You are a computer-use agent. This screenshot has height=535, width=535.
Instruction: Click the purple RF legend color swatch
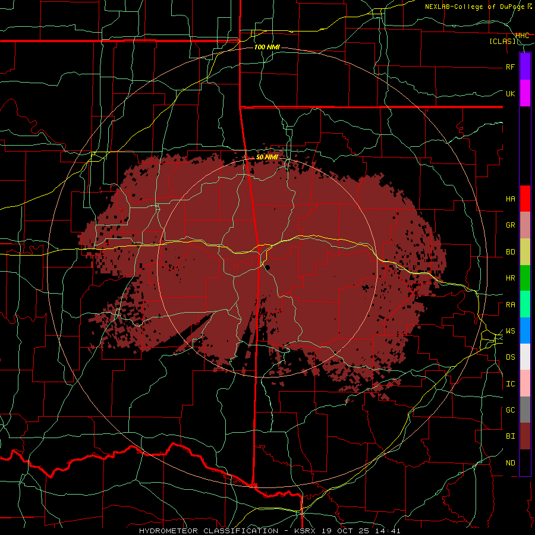(525, 66)
